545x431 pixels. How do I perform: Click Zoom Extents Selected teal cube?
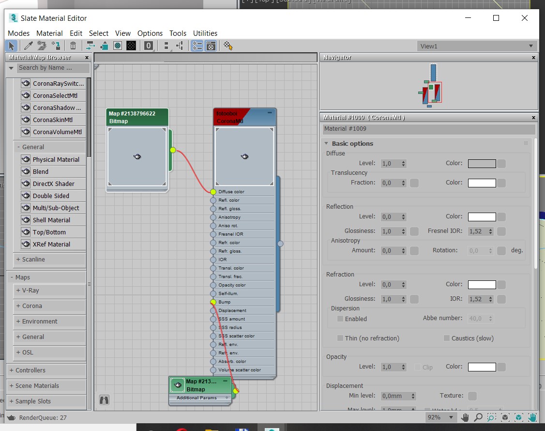tap(518, 417)
